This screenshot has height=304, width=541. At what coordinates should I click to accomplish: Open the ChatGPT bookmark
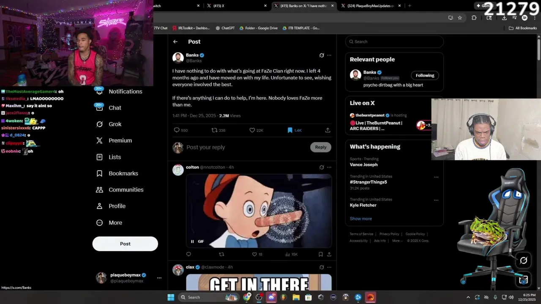[x=225, y=28]
